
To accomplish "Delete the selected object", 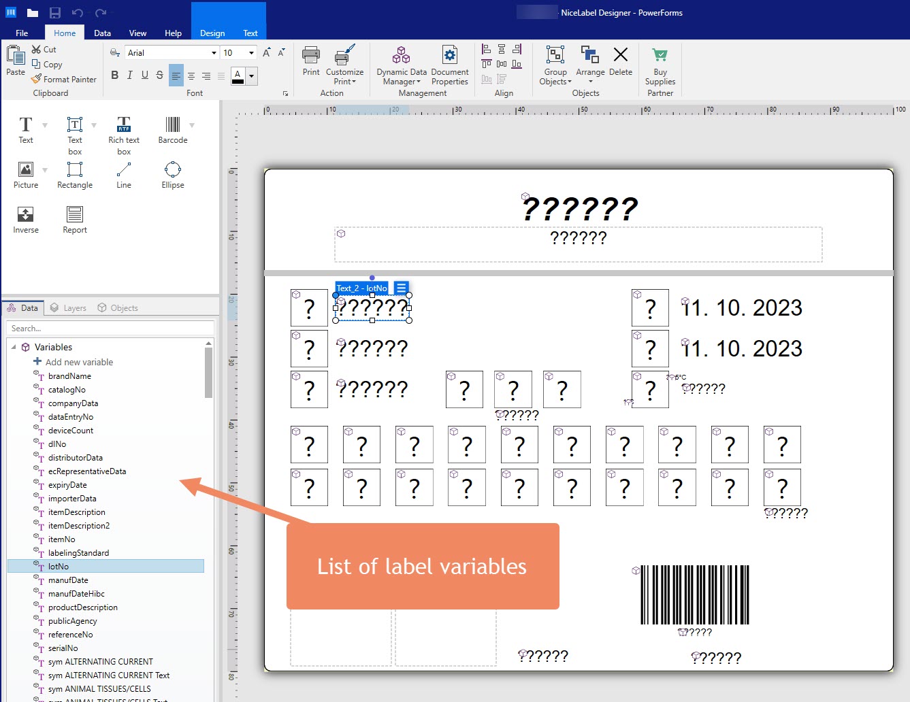I will pos(620,61).
